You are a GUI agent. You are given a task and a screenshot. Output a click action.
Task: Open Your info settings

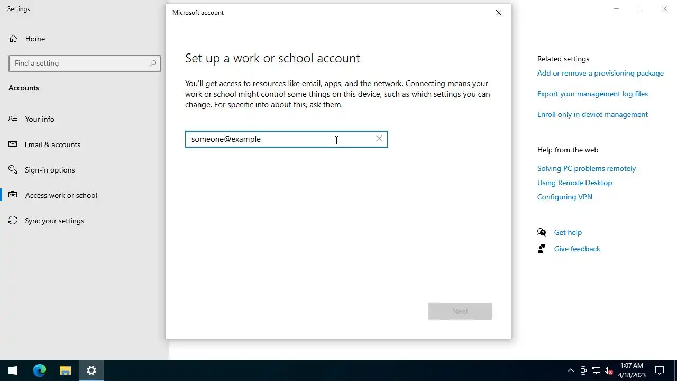coord(40,119)
